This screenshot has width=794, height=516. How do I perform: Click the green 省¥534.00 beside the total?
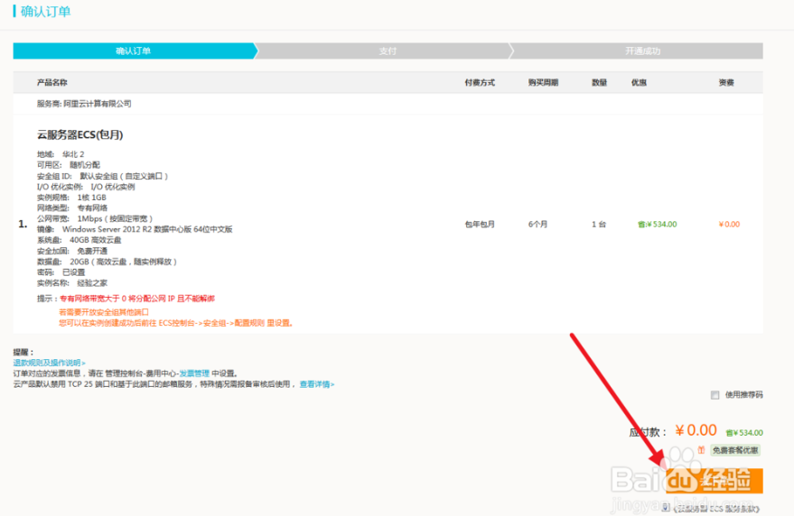(744, 433)
